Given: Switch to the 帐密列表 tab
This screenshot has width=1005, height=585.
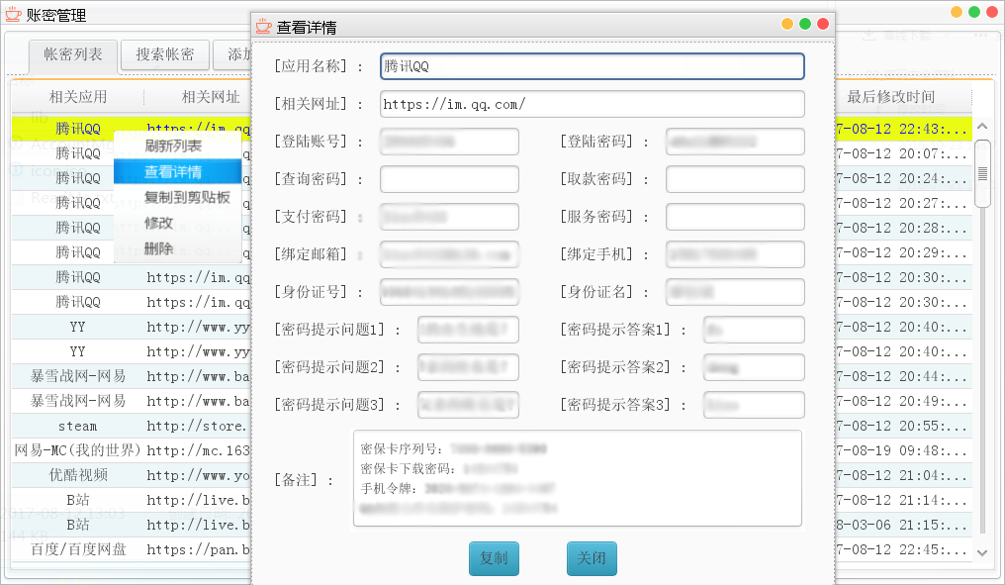Looking at the screenshot, I should [73, 54].
